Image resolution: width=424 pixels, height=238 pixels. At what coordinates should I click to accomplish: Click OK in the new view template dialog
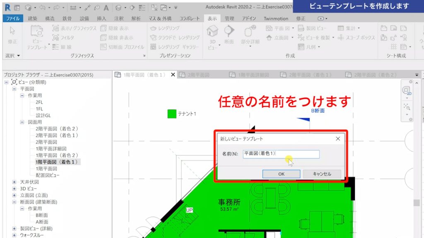point(281,174)
